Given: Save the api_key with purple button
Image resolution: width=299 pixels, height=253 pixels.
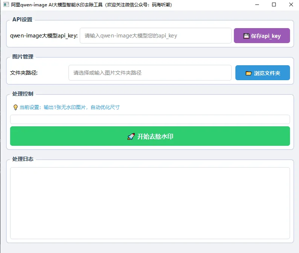Looking at the screenshot, I should 262,36.
